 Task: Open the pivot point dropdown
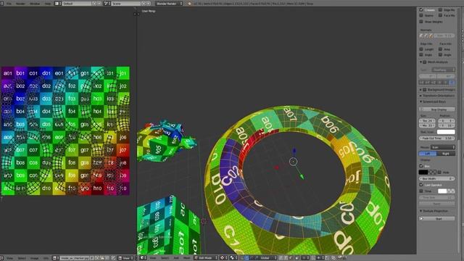pyautogui.click(x=233, y=258)
